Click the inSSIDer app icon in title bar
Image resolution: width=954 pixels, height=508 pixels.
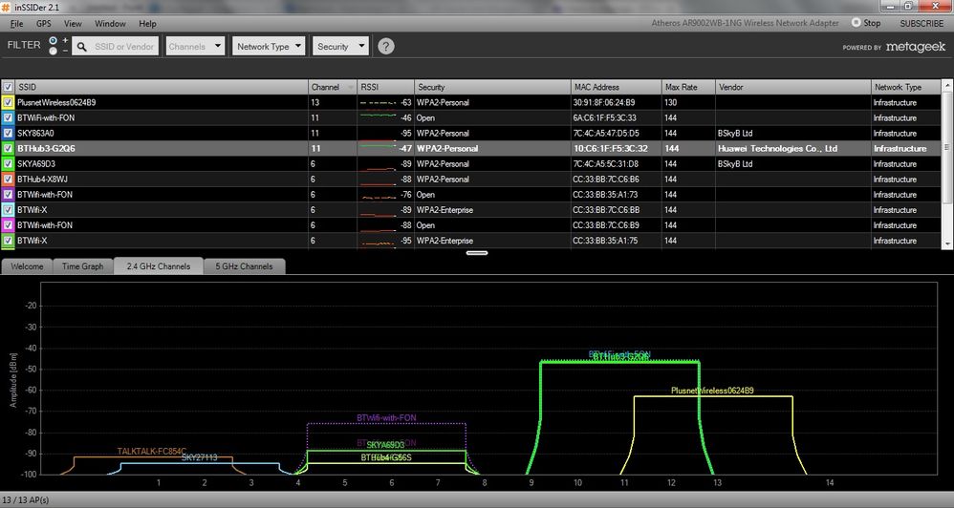coord(6,6)
